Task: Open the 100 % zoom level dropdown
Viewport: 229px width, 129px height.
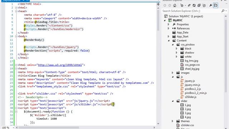Action: [x=13, y=128]
